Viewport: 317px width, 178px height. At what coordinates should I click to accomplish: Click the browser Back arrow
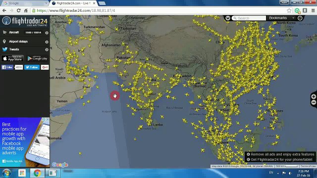pyautogui.click(x=4, y=10)
